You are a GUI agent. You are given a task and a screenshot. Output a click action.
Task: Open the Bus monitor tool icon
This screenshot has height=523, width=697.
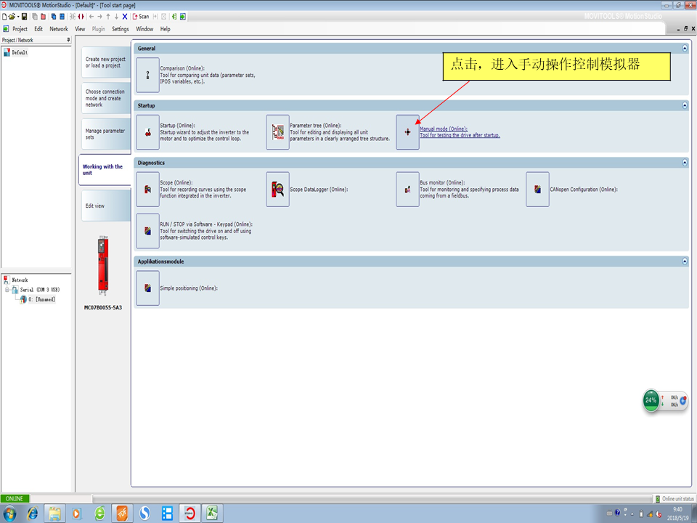click(407, 190)
